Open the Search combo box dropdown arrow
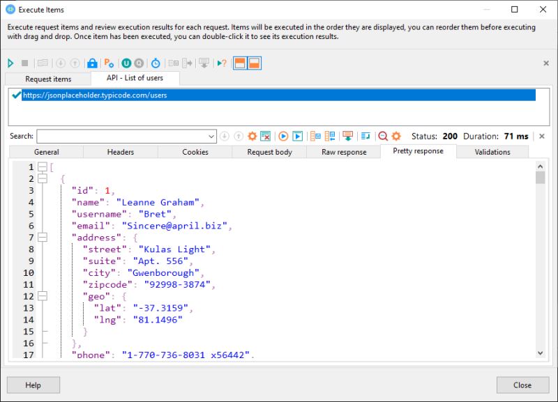Viewport: 558px width, 402px height. pyautogui.click(x=211, y=137)
